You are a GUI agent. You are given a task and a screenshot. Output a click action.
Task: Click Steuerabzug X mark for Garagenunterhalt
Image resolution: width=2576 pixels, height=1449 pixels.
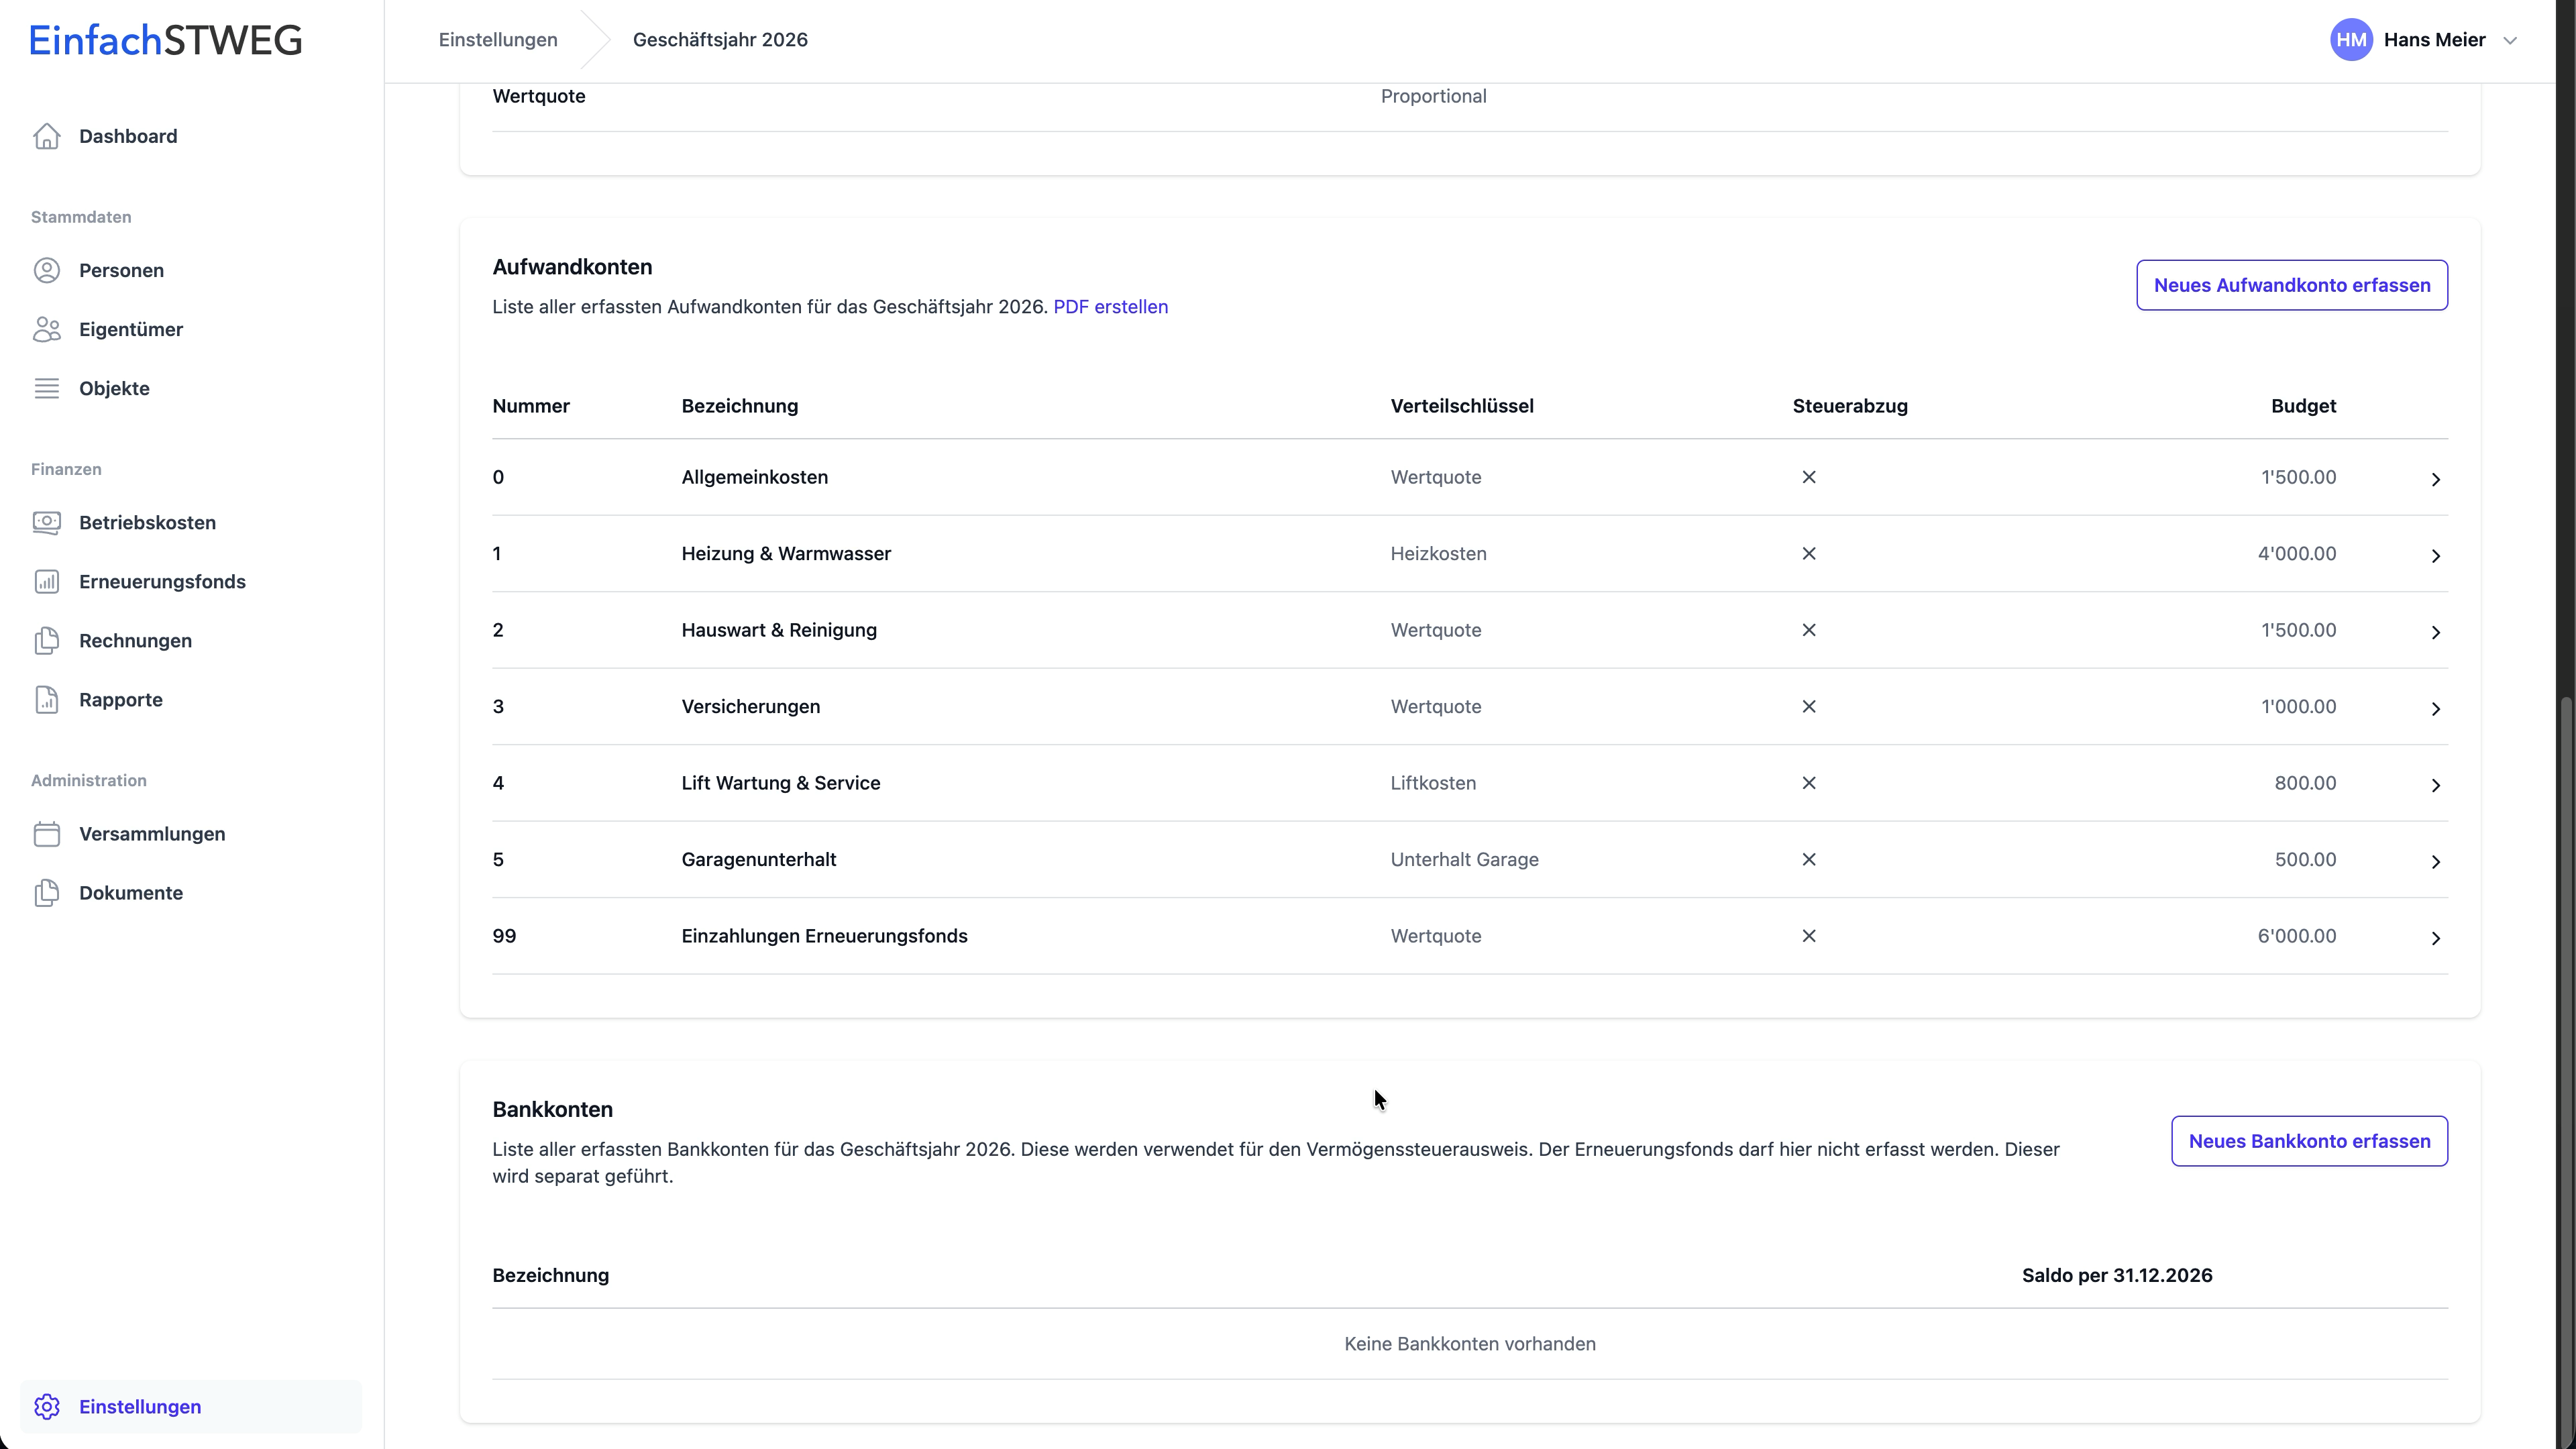tap(1808, 859)
